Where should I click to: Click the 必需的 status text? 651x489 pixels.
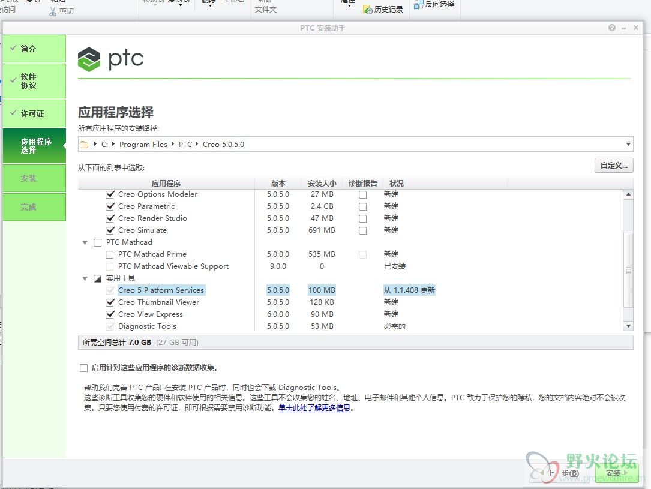[x=394, y=326]
